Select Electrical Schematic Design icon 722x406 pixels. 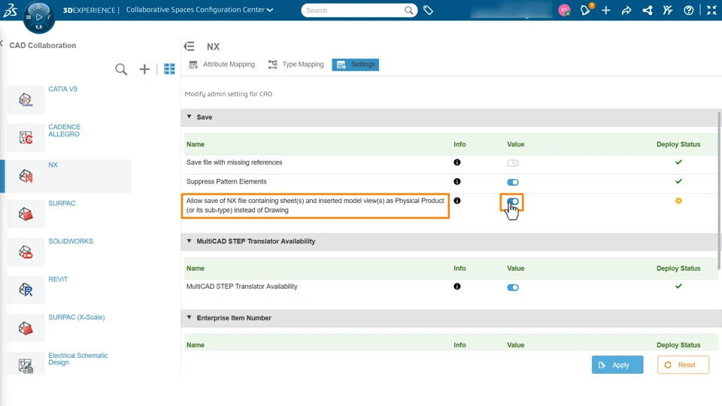(26, 365)
